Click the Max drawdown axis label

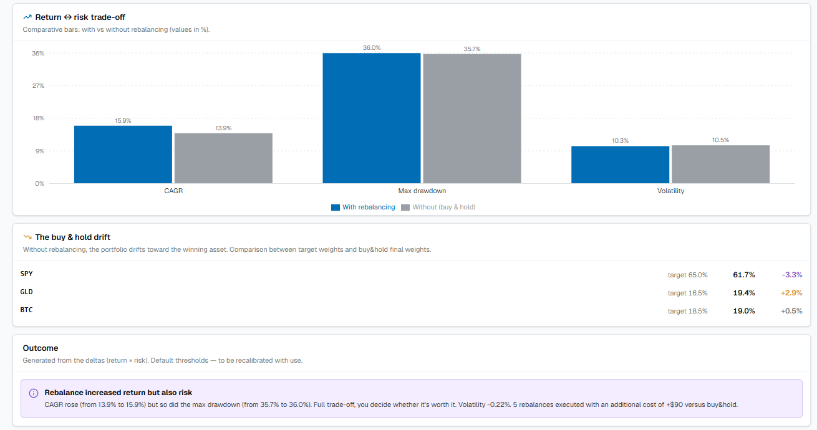[422, 191]
